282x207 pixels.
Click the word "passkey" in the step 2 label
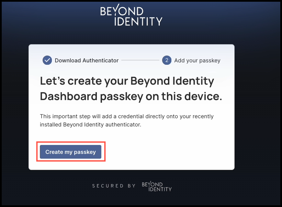(210, 61)
